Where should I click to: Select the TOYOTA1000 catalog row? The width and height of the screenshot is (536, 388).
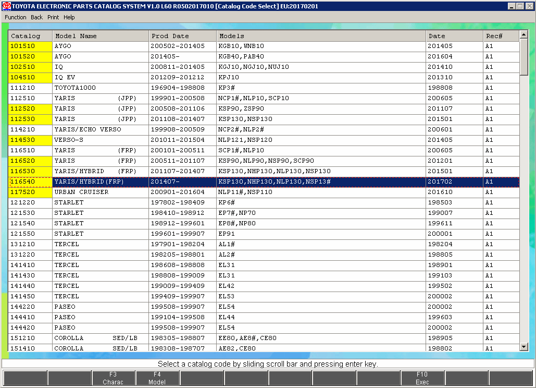click(75, 88)
